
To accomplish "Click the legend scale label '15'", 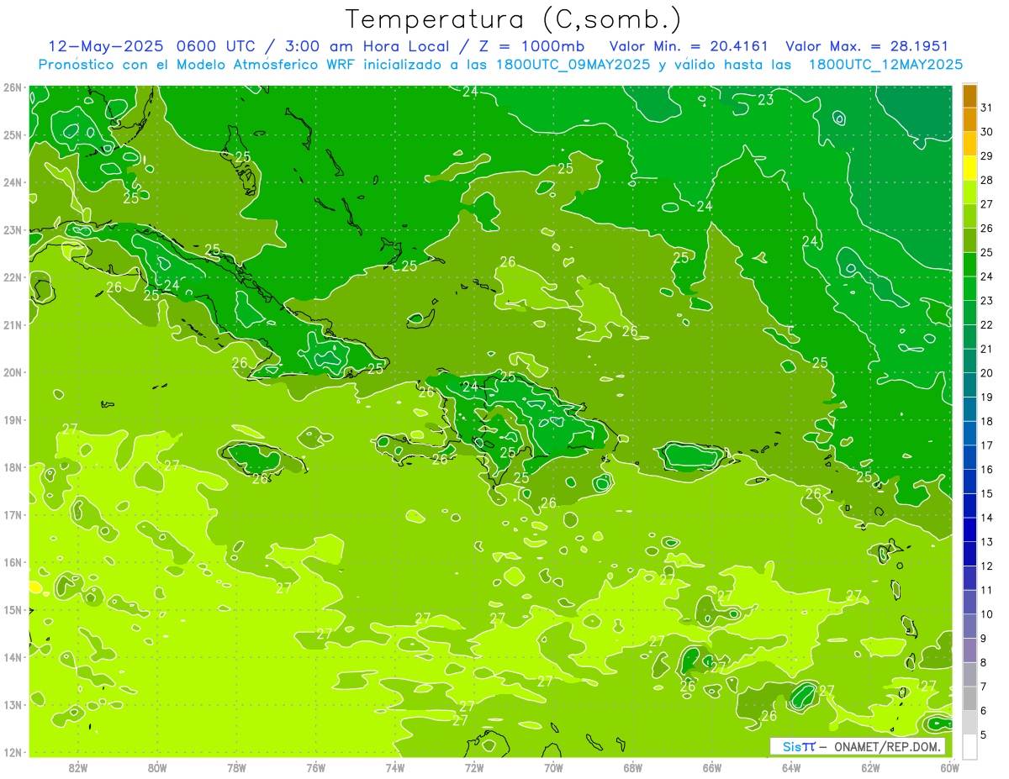I will 986,493.
